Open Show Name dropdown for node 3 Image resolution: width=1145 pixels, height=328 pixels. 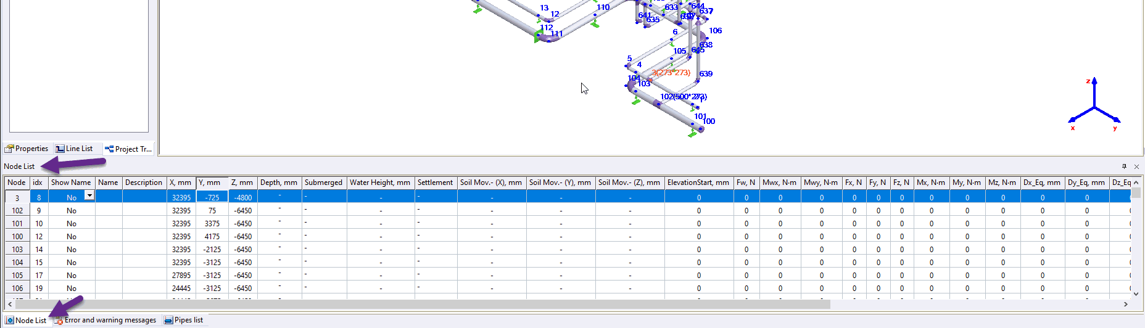point(89,195)
